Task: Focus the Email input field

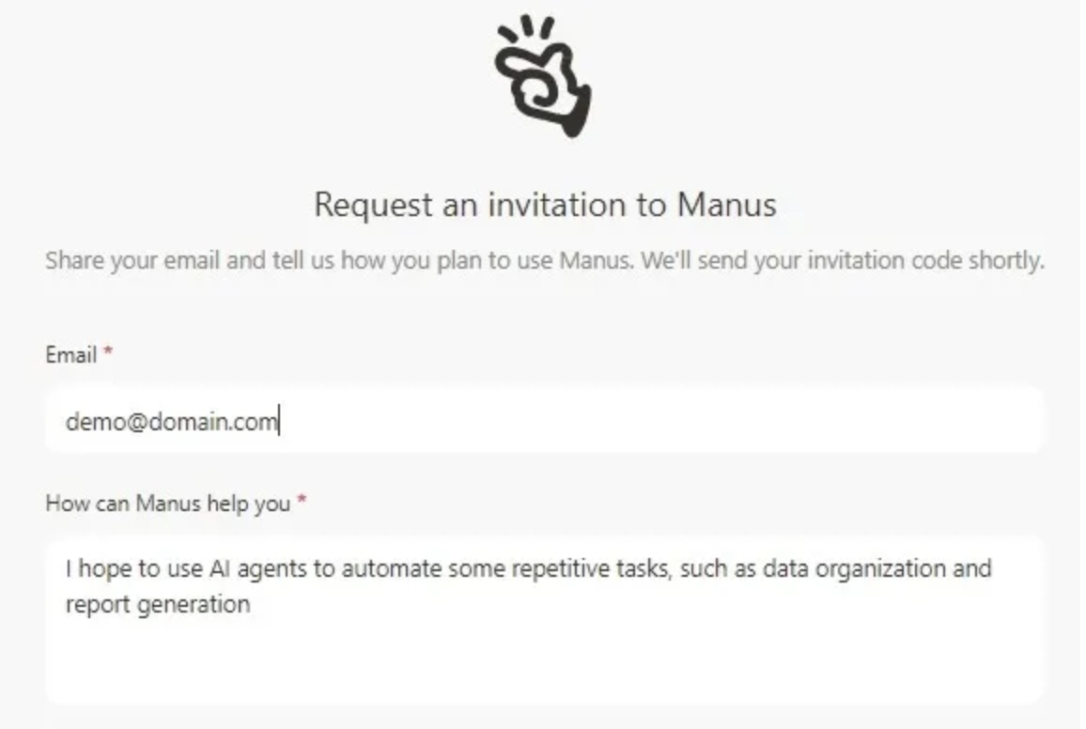Action: pyautogui.click(x=544, y=420)
